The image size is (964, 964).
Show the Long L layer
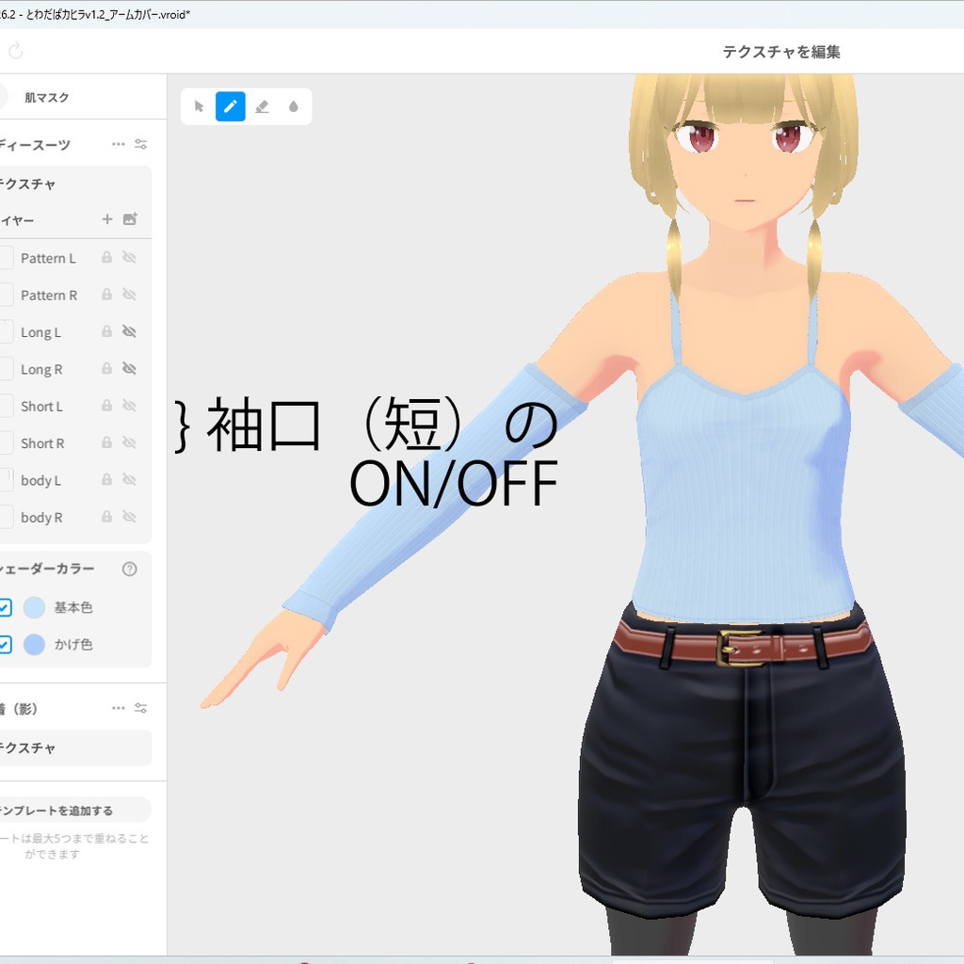tap(130, 331)
